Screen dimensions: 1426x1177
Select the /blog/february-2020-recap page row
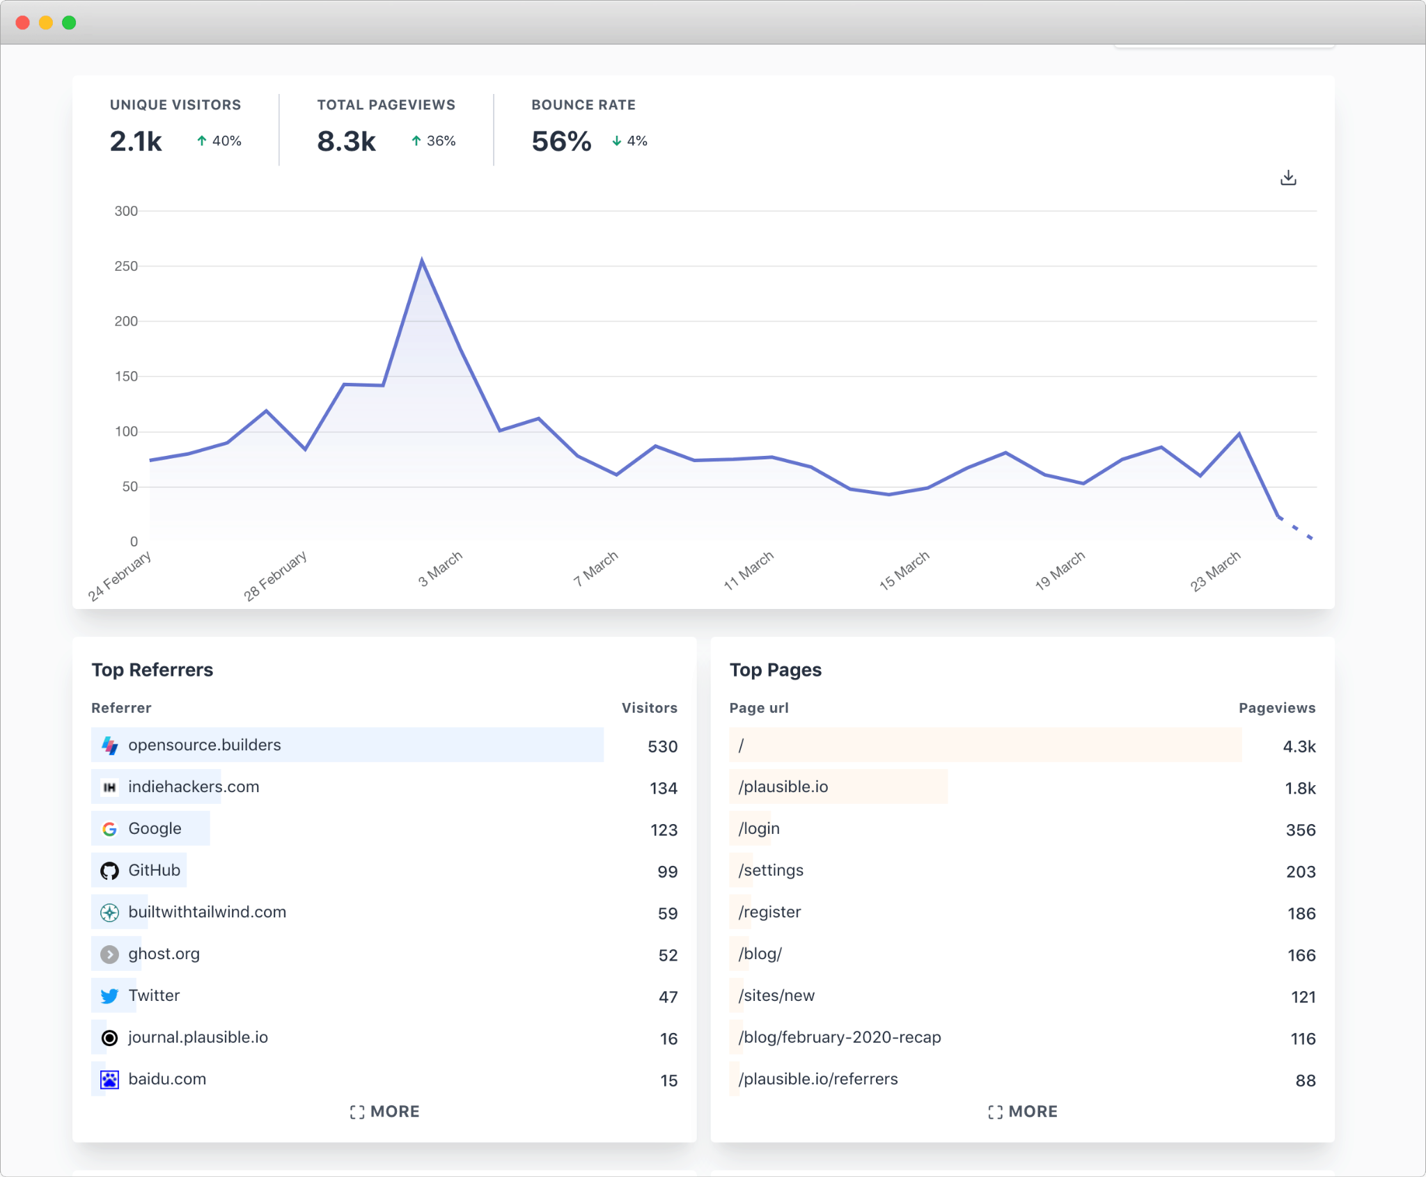(840, 1037)
